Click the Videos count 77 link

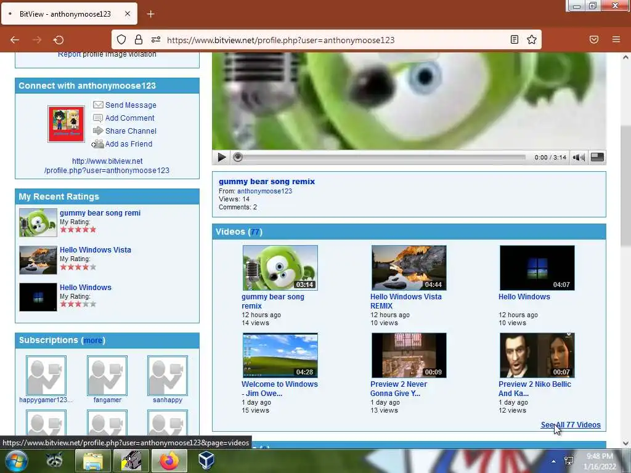[x=255, y=232]
